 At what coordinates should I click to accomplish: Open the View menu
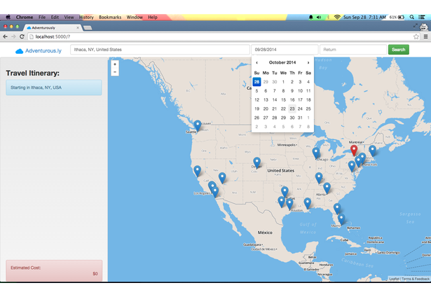click(x=69, y=17)
